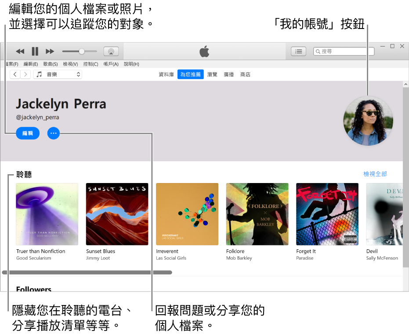This screenshot has height=334, width=409.
Task: Switch to the 廣播 tab
Action: point(229,75)
